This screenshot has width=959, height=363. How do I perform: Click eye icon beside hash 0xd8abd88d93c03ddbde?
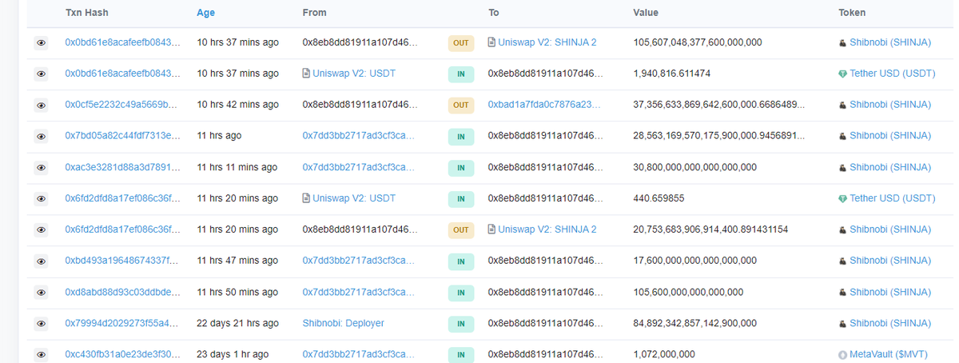[x=41, y=292]
